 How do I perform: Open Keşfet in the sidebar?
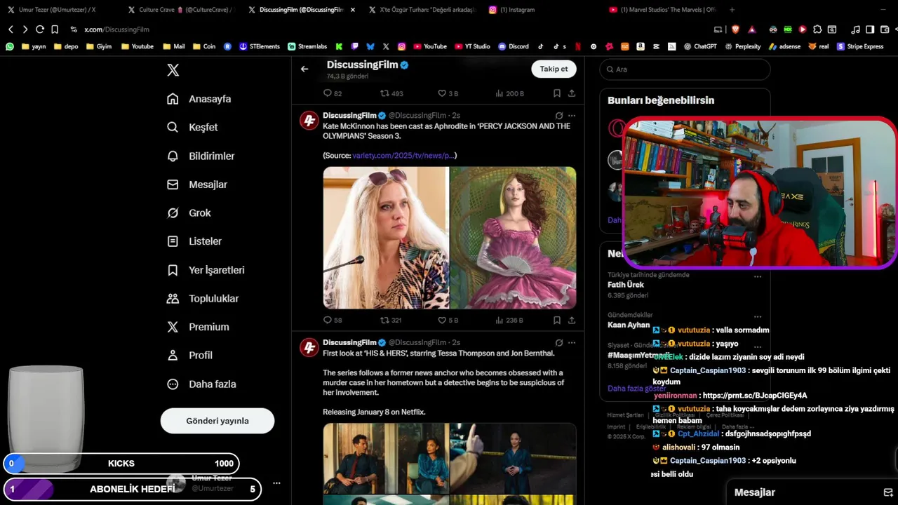[x=192, y=128]
